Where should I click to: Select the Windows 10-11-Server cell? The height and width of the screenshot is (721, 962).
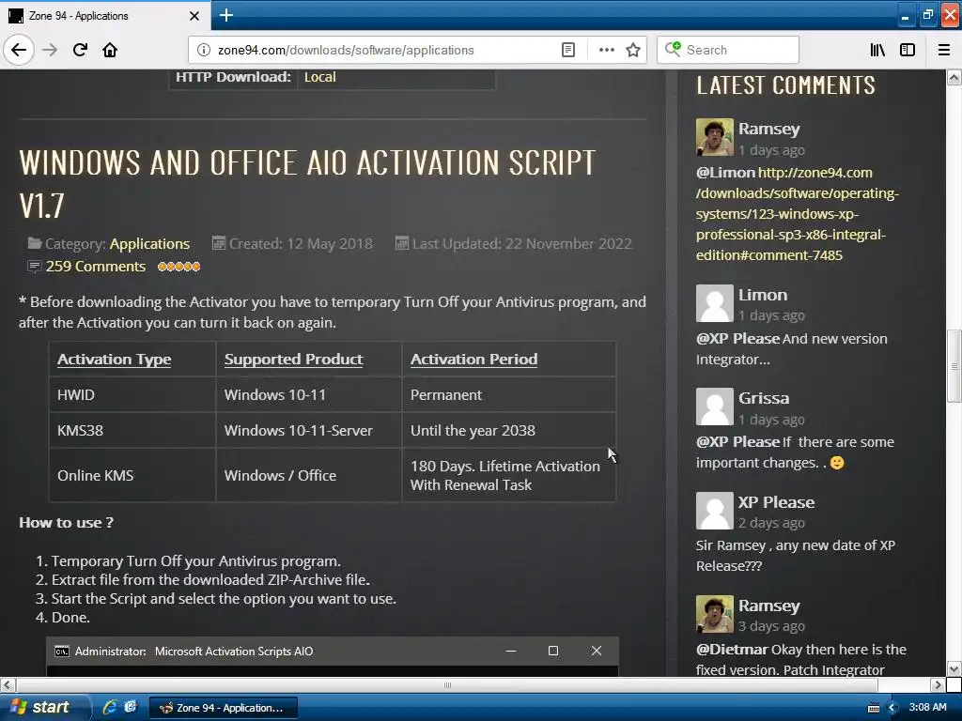[308, 430]
